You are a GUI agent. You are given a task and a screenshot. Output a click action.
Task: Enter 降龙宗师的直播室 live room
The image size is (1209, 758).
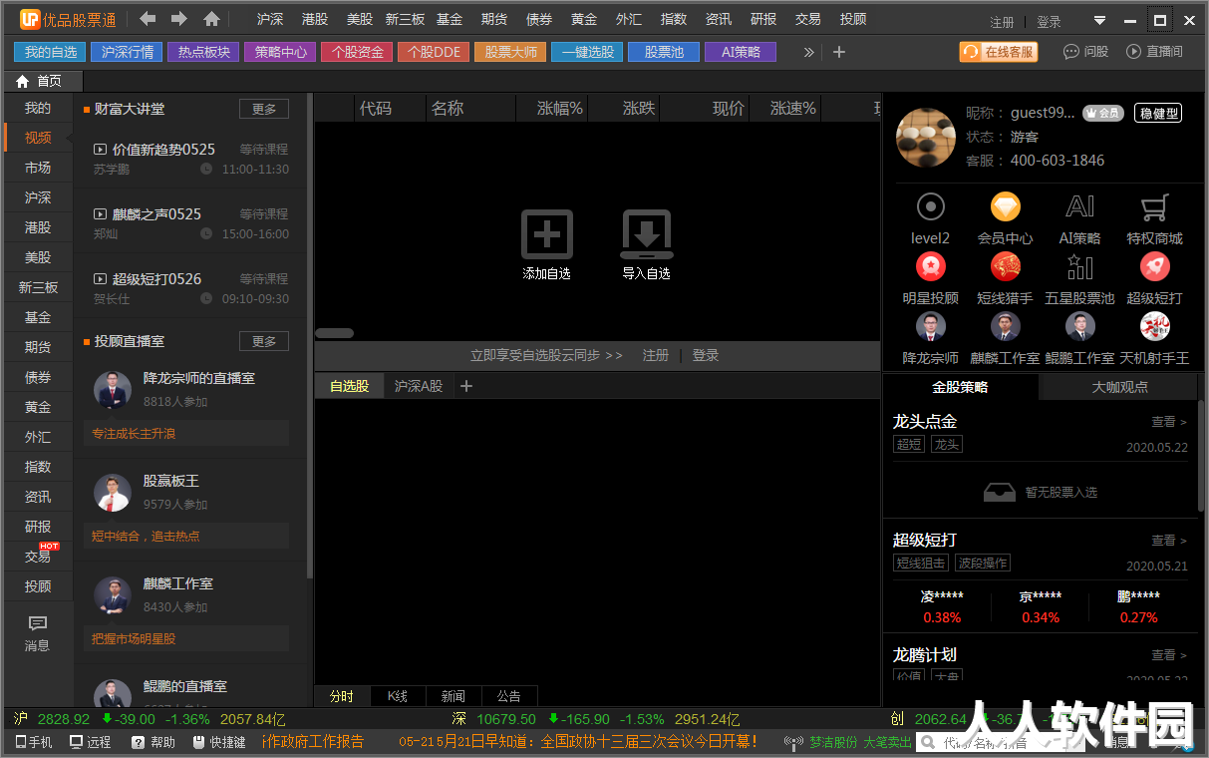199,379
